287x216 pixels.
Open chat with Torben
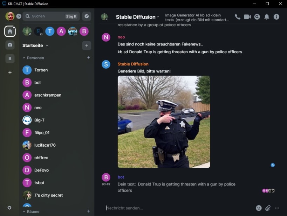point(57,70)
